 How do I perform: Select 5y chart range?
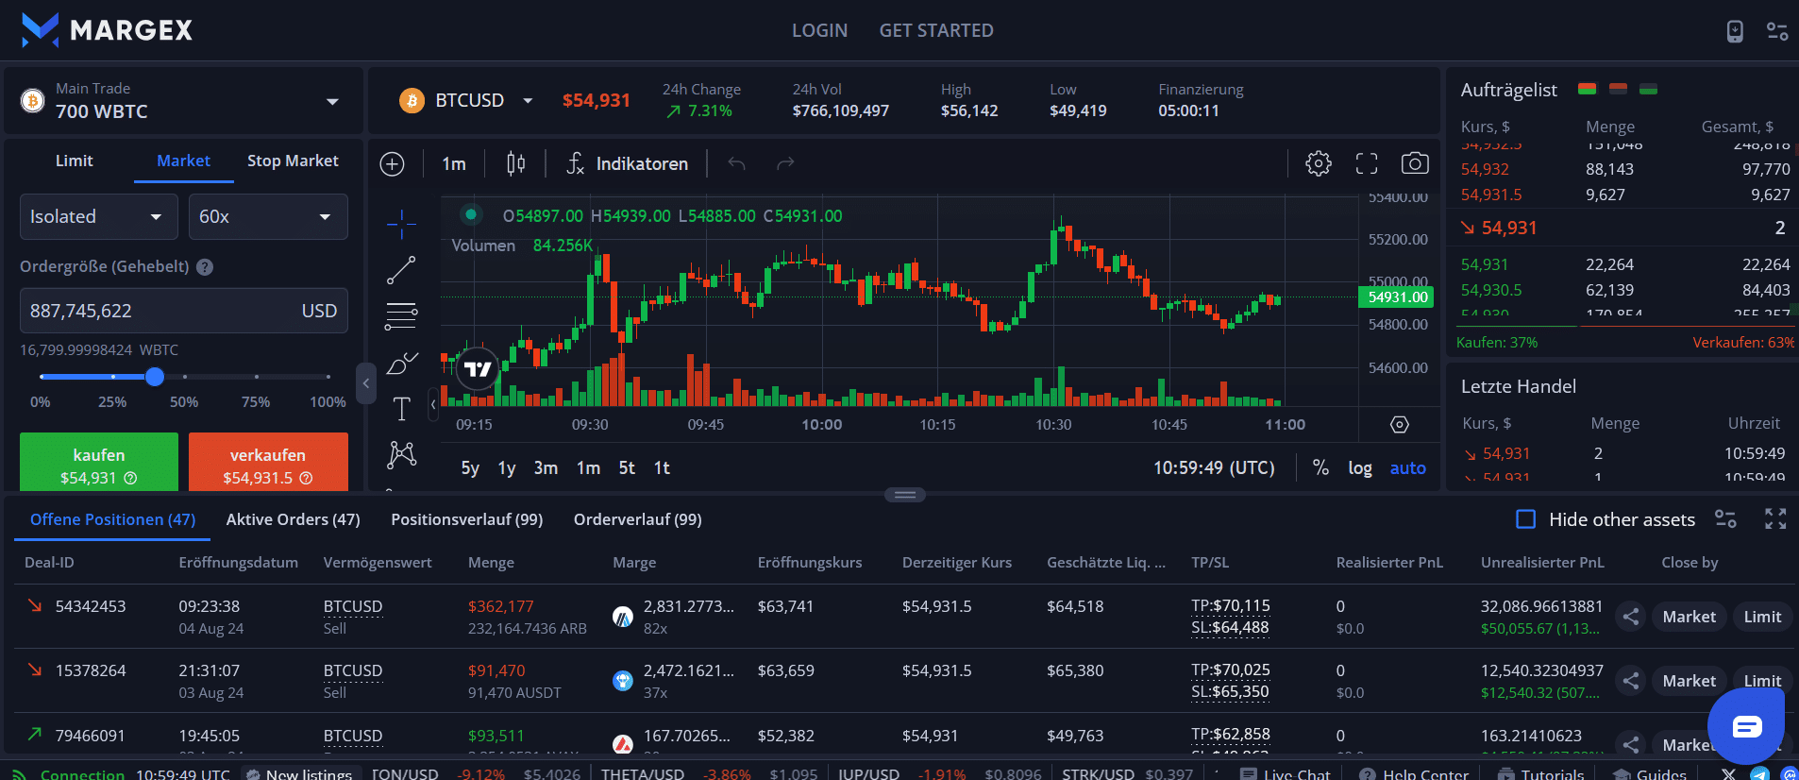[x=470, y=468]
